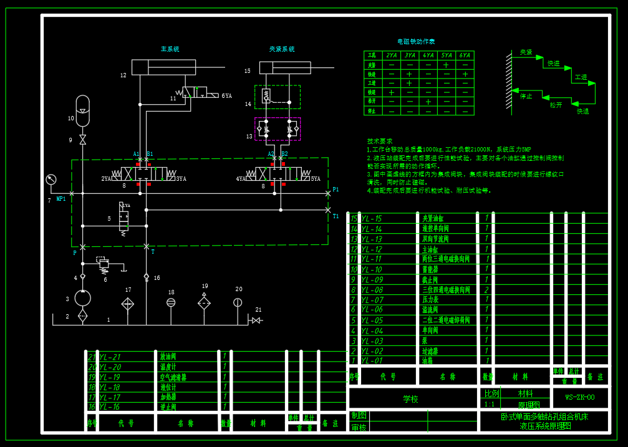This screenshot has width=628, height=447.
Task: Click the YL-16 code cell
Action: point(110,407)
